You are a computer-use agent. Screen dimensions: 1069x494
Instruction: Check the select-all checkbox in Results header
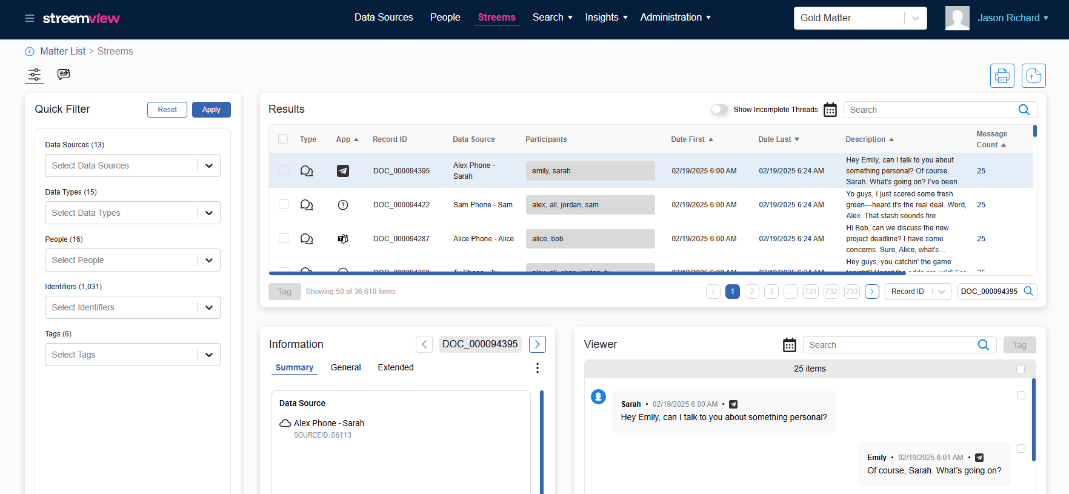point(283,139)
